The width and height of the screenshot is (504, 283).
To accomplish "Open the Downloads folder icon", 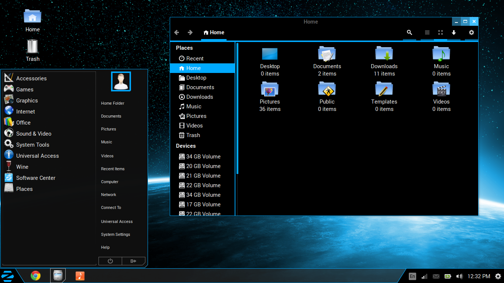I will pos(384,54).
